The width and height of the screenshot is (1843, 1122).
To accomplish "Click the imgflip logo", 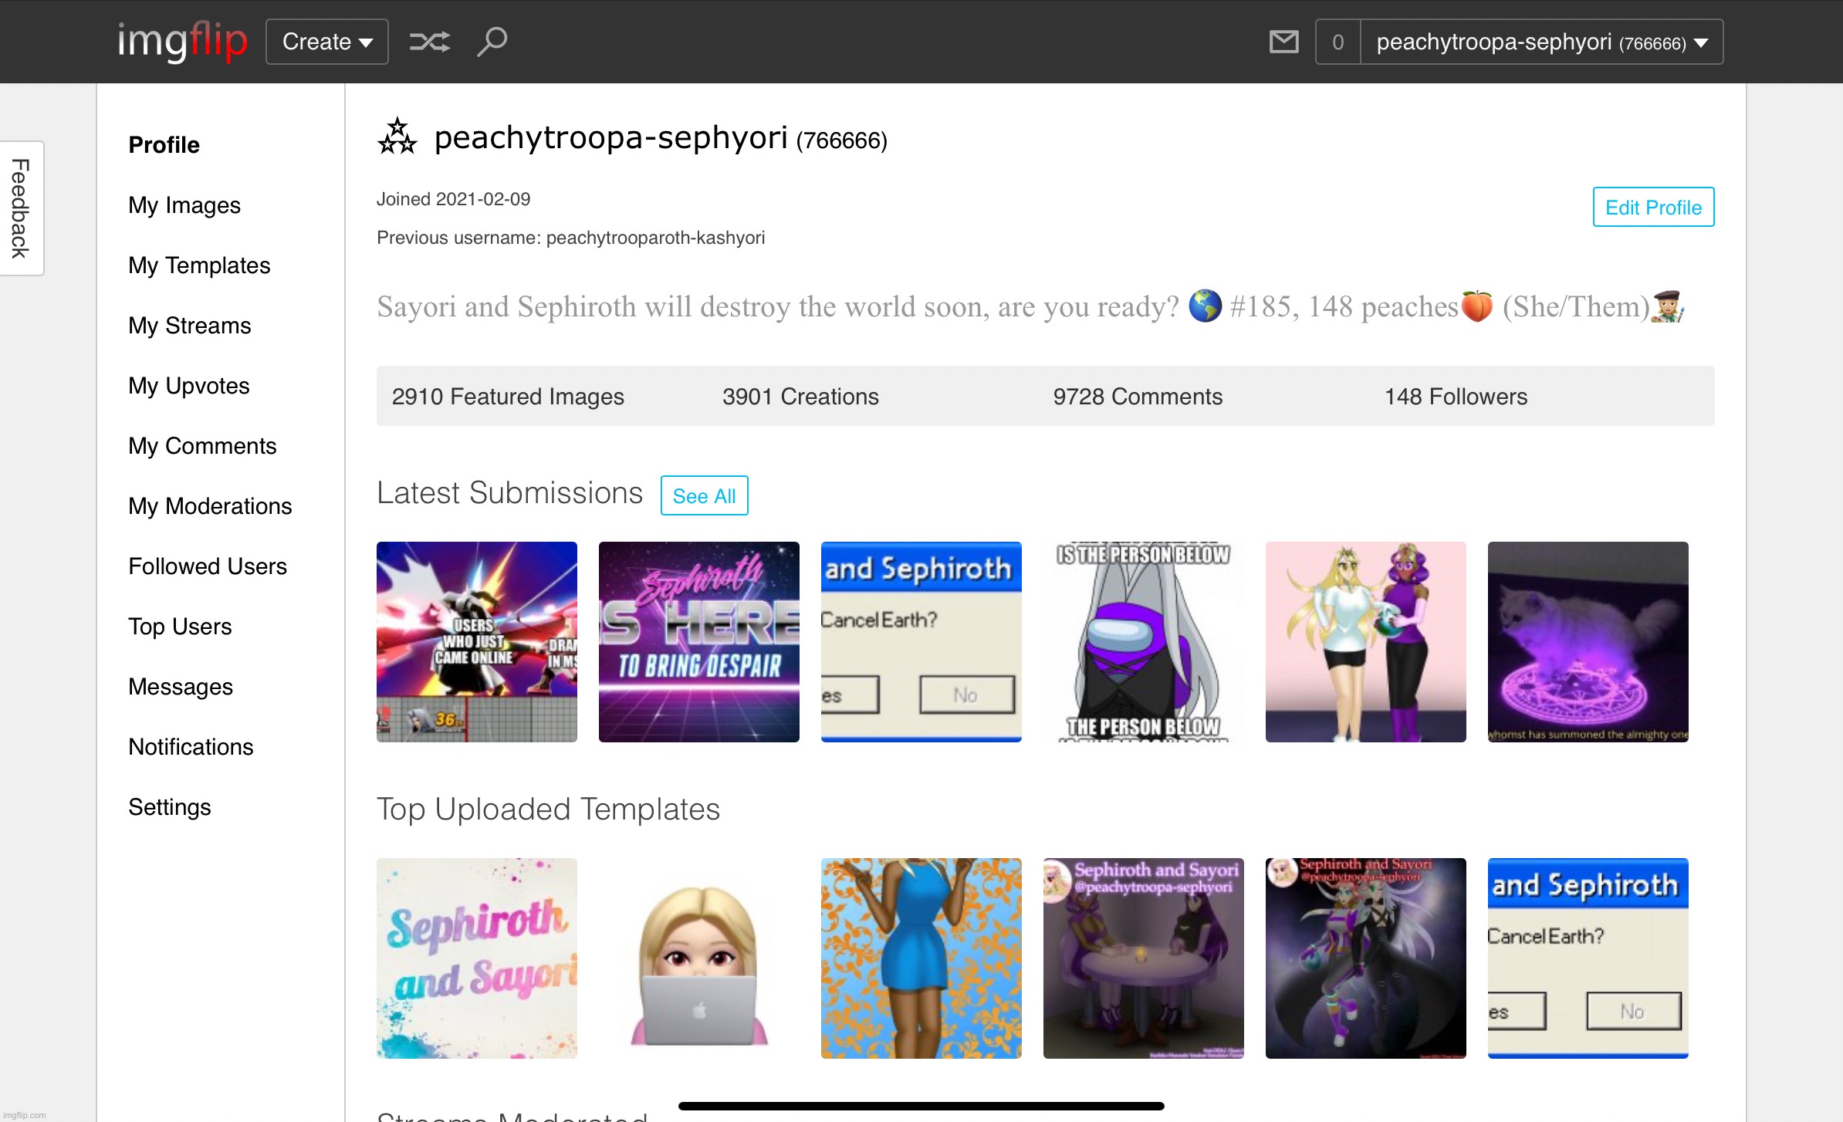I will pyautogui.click(x=182, y=42).
